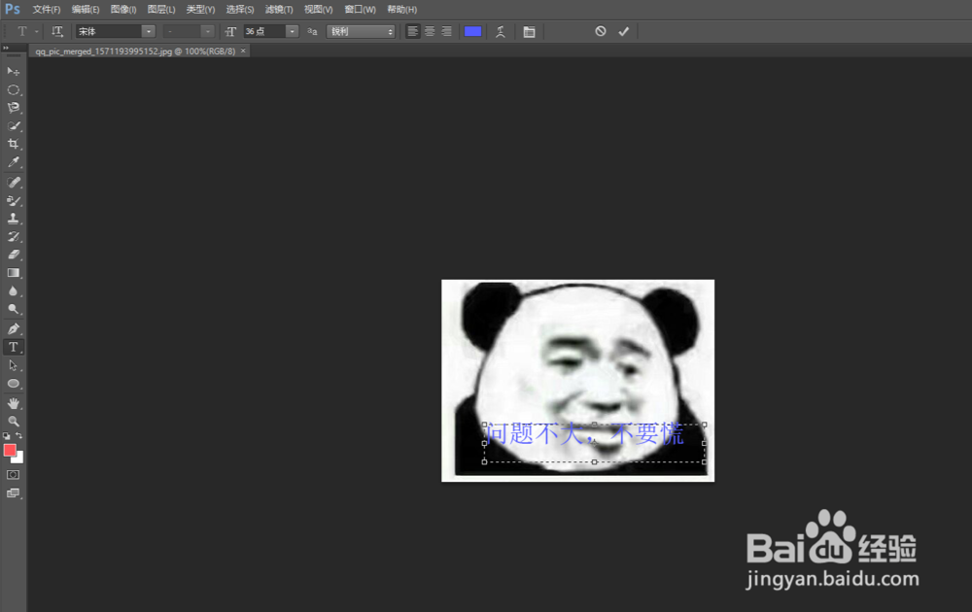Select the Elliptical Marquee tool
This screenshot has width=972, height=612.
(x=13, y=89)
